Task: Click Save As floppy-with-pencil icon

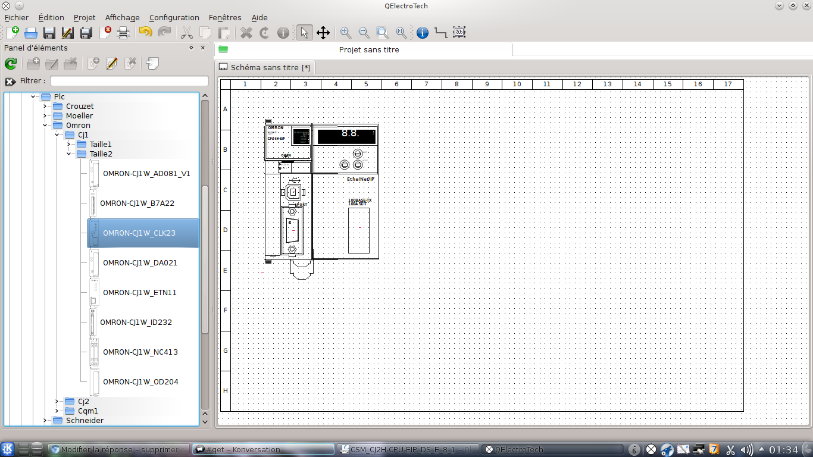Action: coord(68,33)
